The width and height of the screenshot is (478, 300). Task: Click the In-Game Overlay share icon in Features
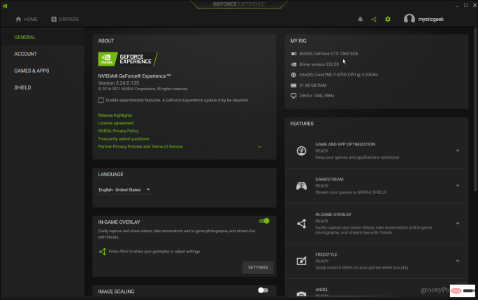point(301,223)
